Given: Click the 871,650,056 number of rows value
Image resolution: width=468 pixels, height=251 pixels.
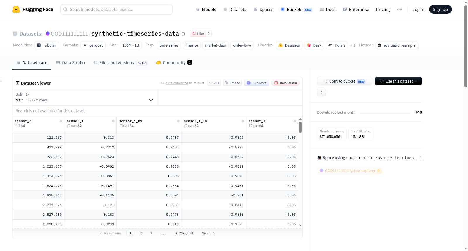Looking at the screenshot, I should (330, 136).
